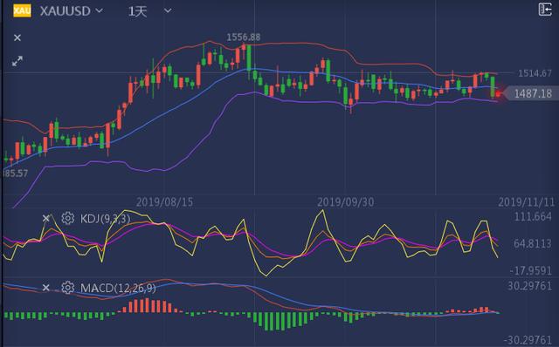Close the main chart overlay with X
Image resolution: width=559 pixels, height=347 pixels.
pyautogui.click(x=17, y=37)
